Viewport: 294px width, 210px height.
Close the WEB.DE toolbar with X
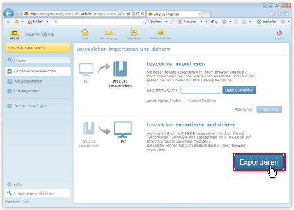(8, 22)
